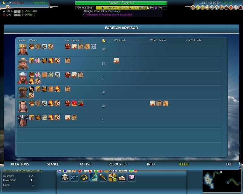Open the Technology Advisor flask icon
The image size is (243, 194).
click(217, 7)
